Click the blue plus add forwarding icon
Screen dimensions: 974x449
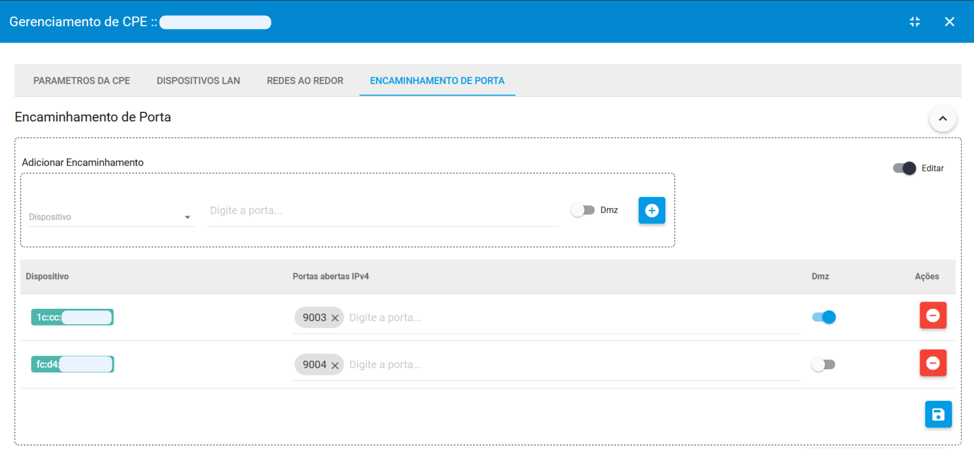point(651,210)
